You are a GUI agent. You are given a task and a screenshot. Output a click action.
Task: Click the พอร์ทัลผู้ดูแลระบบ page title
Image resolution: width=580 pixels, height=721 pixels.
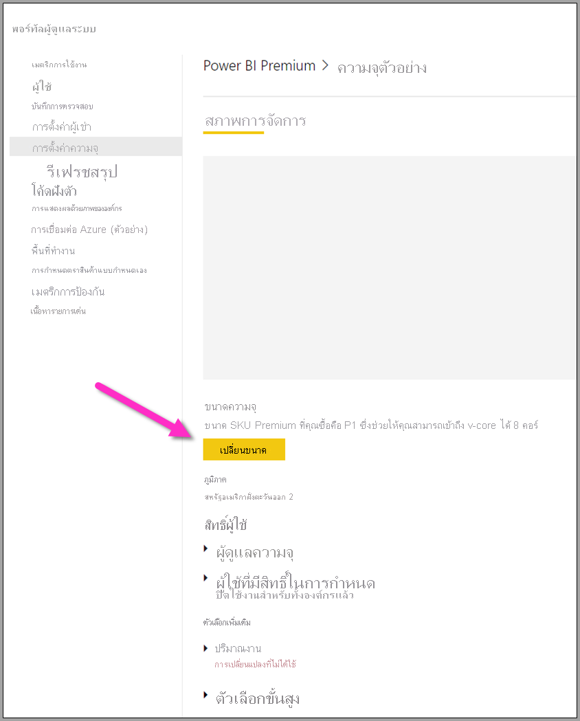click(54, 29)
